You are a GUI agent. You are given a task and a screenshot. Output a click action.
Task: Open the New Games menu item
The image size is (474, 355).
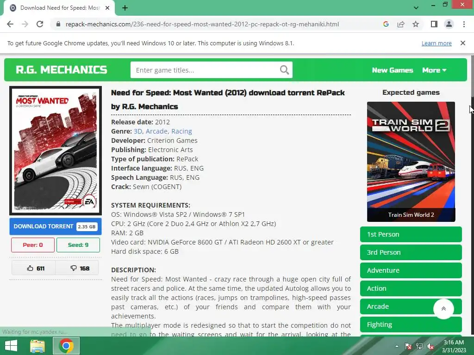393,70
